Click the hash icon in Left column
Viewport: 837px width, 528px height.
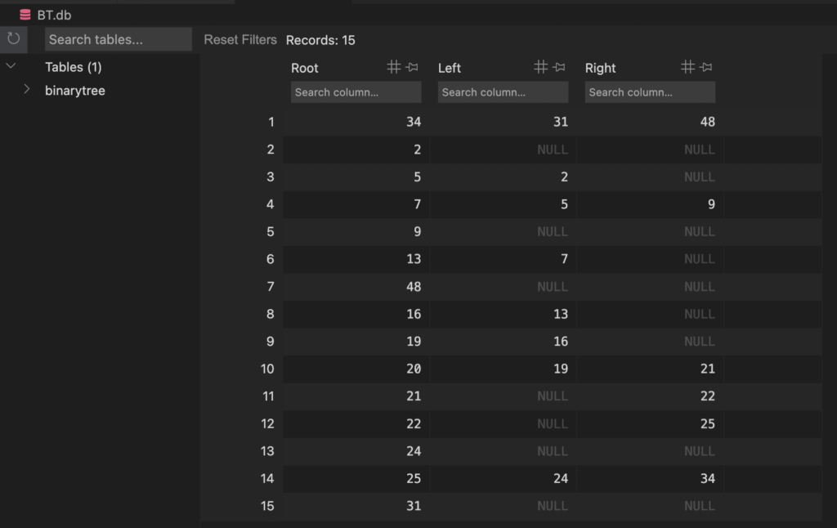[x=540, y=68]
